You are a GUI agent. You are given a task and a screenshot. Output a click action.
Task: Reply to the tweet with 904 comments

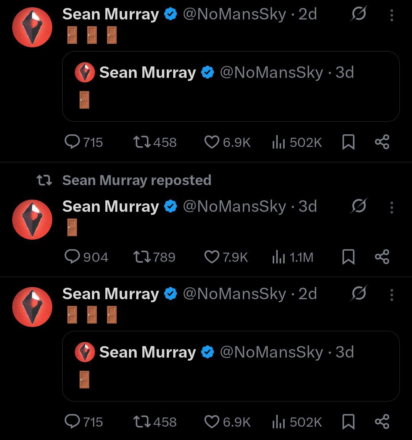[71, 257]
